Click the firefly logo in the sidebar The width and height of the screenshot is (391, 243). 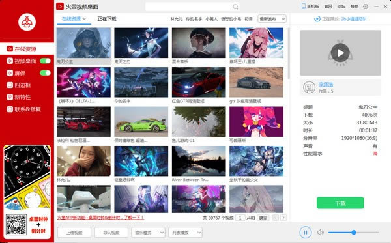point(27,22)
